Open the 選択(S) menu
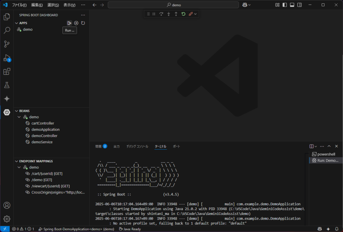Image resolution: width=343 pixels, height=232 pixels. (x=53, y=5)
